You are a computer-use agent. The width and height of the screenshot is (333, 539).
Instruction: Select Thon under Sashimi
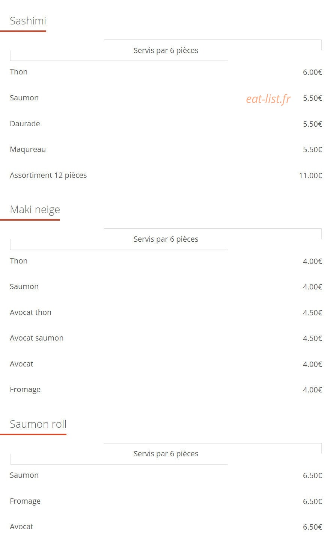tap(19, 72)
